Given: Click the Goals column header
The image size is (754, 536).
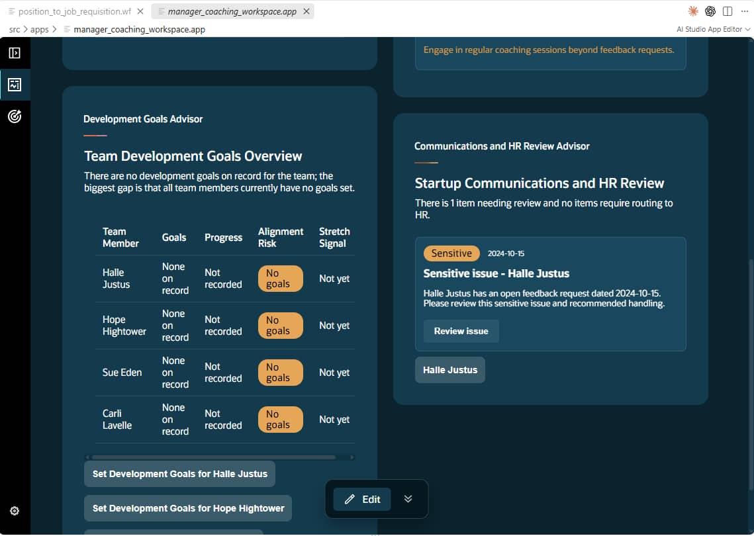Looking at the screenshot, I should 174,238.
